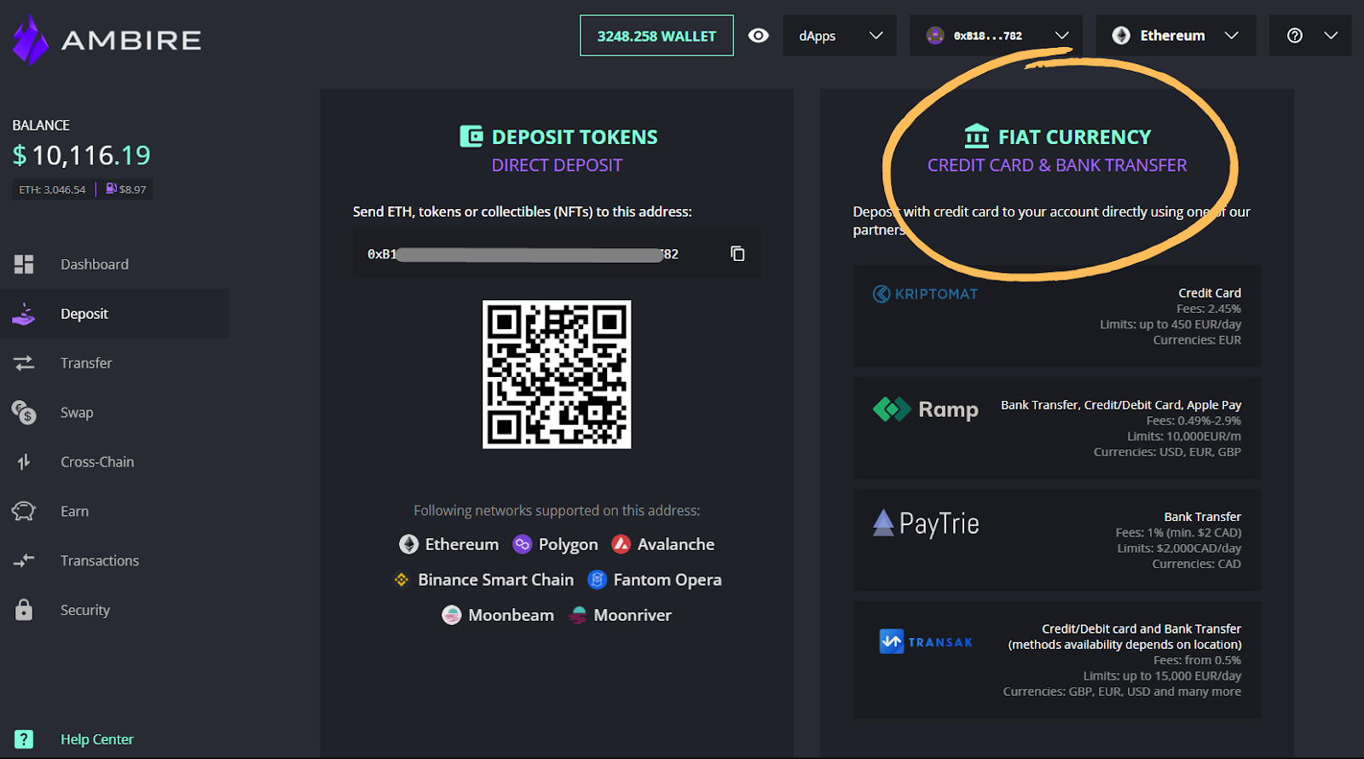
Task: Click the Transactions arrows icon
Action: tap(24, 560)
